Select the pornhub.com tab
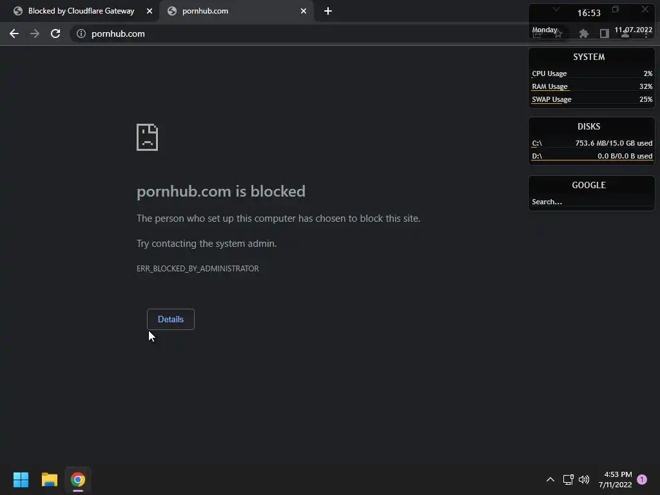 (236, 11)
